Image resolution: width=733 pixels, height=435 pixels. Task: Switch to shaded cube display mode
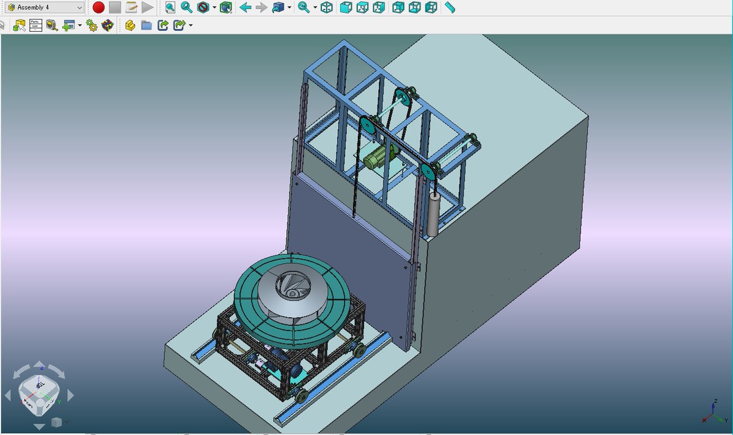(x=346, y=7)
